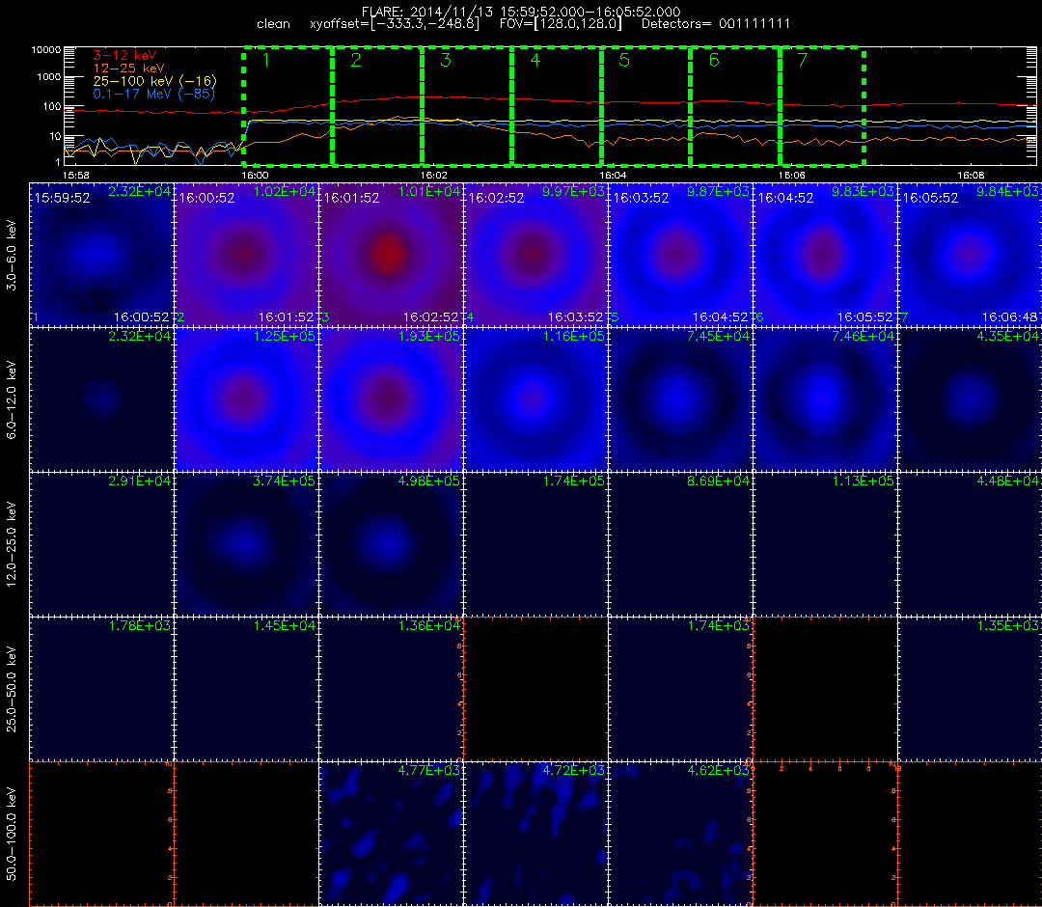Click the 1.74E+03 peak value
The height and width of the screenshot is (907, 1042).
[719, 625]
